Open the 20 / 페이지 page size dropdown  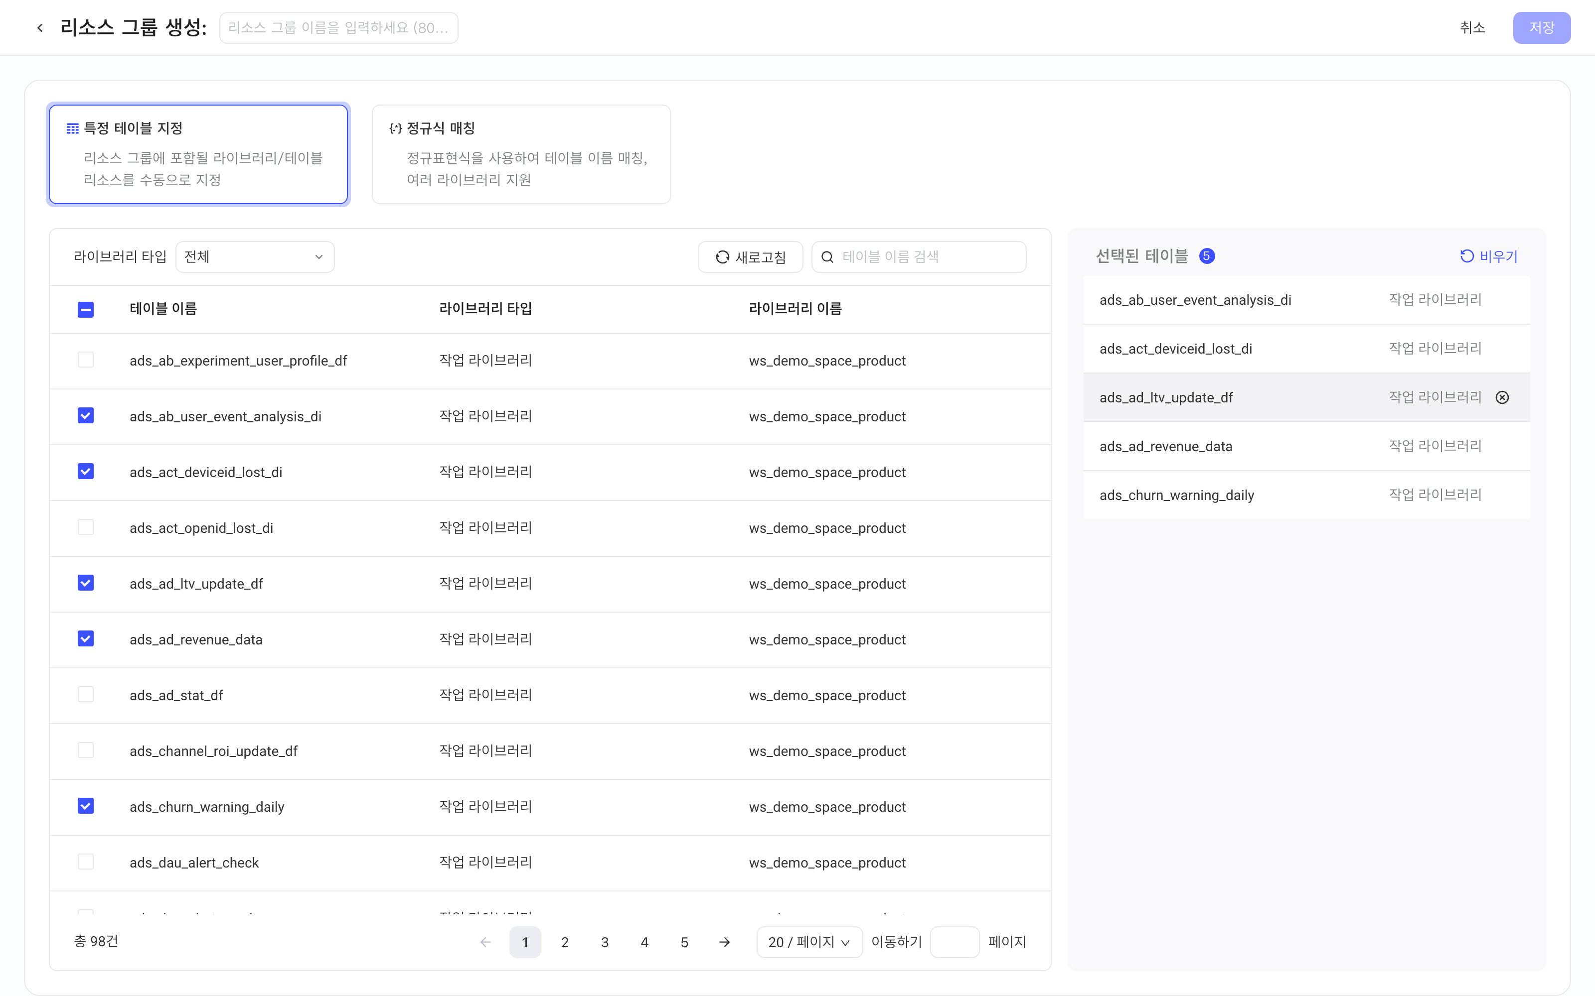809,942
